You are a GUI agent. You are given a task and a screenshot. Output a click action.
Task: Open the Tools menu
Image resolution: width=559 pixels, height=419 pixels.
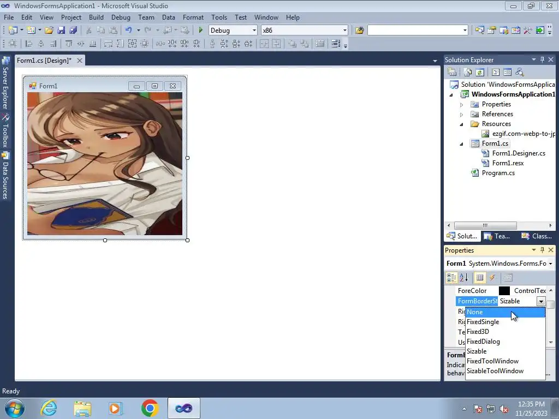[219, 17]
